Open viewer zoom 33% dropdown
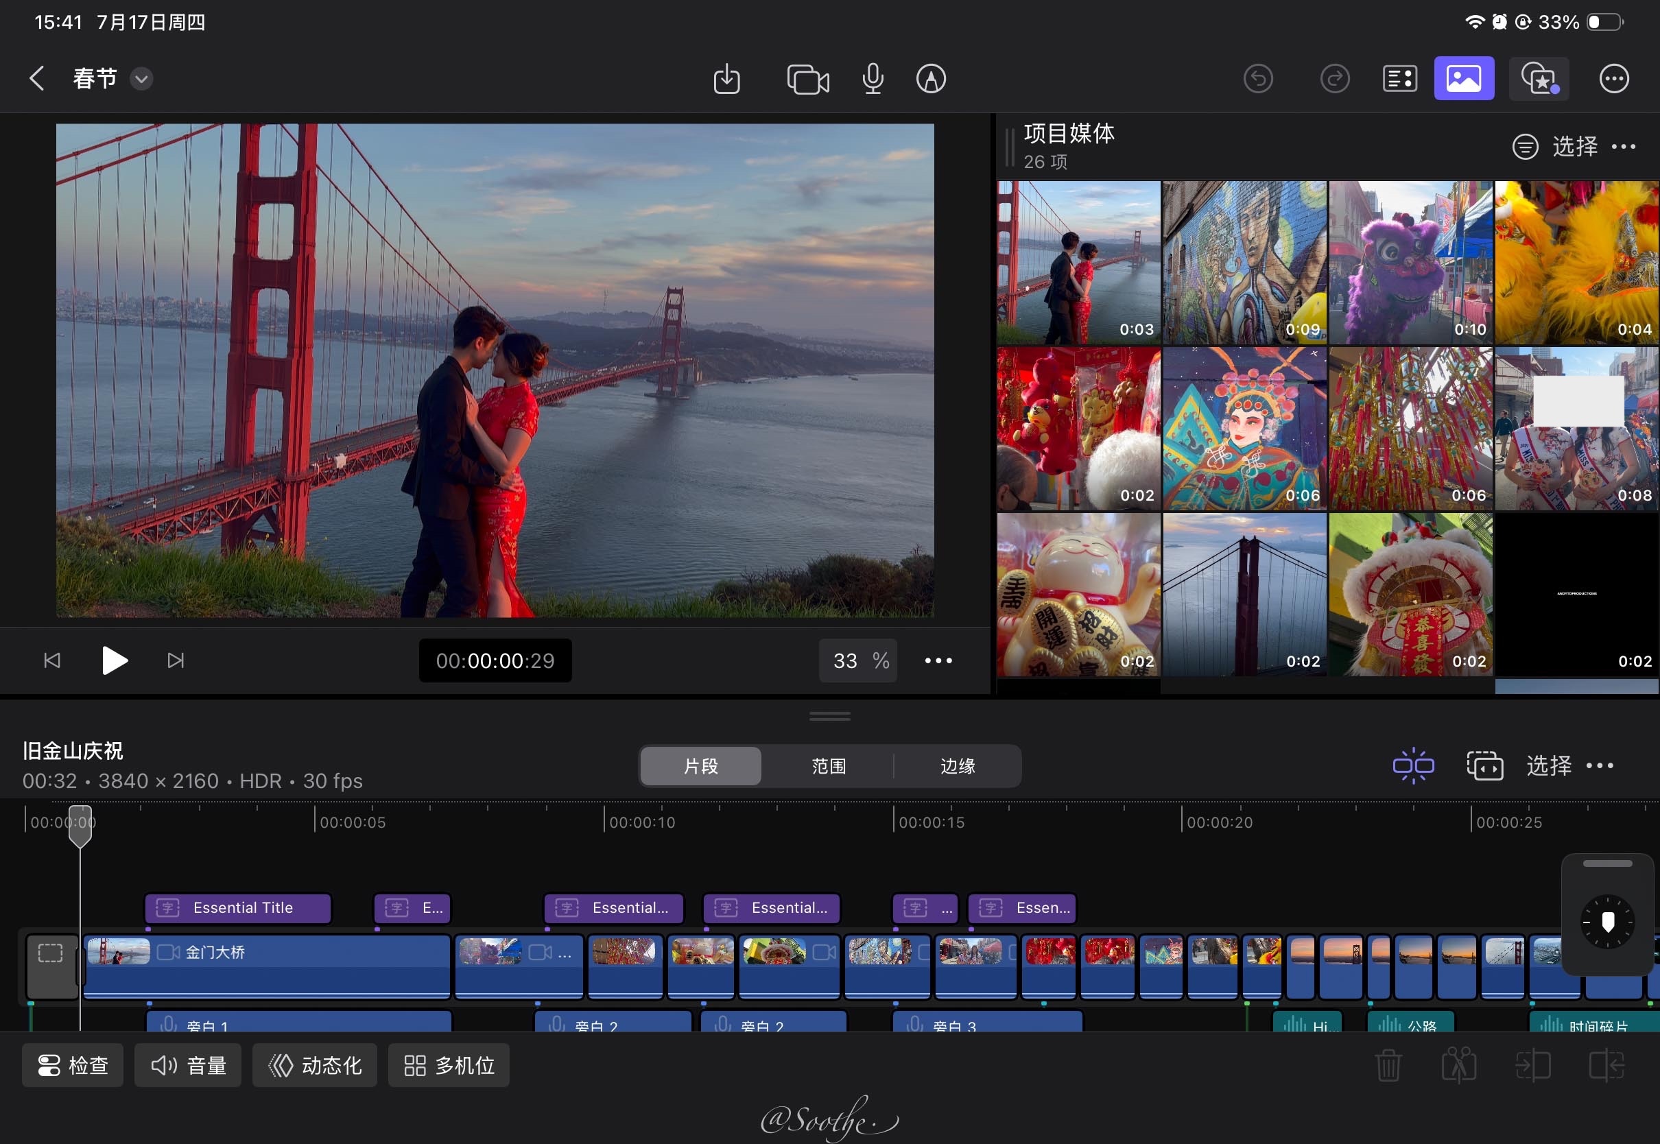 click(x=858, y=660)
